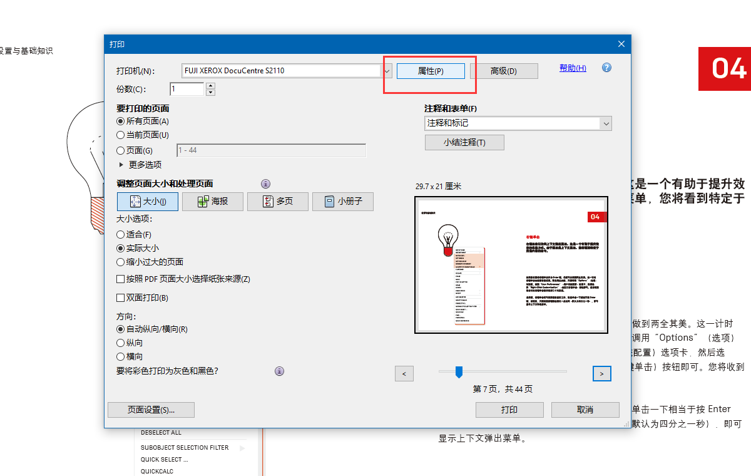
Task: Open the printer selection dropdown
Action: pyautogui.click(x=387, y=71)
